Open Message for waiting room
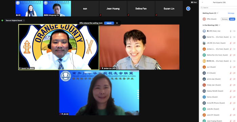The image size is (237, 122). (x=231, y=13)
